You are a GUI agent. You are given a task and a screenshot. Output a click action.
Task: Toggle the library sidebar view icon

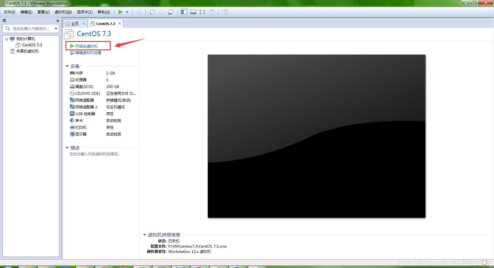pyautogui.click(x=184, y=12)
